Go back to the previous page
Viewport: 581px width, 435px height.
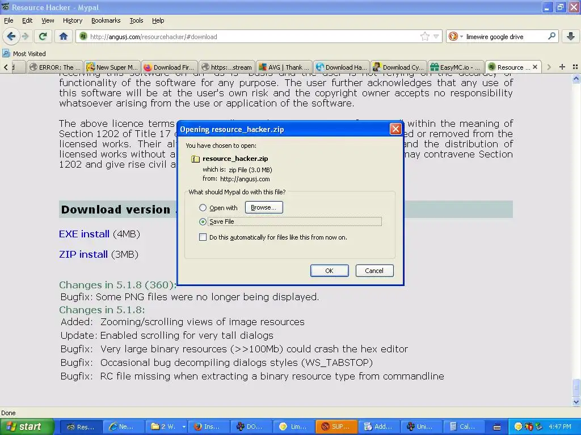(11, 36)
